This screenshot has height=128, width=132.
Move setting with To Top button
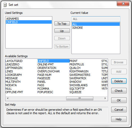tap(62, 24)
